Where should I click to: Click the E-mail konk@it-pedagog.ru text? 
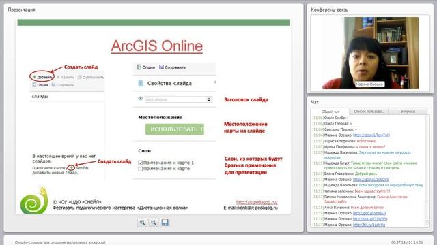[x=251, y=208]
